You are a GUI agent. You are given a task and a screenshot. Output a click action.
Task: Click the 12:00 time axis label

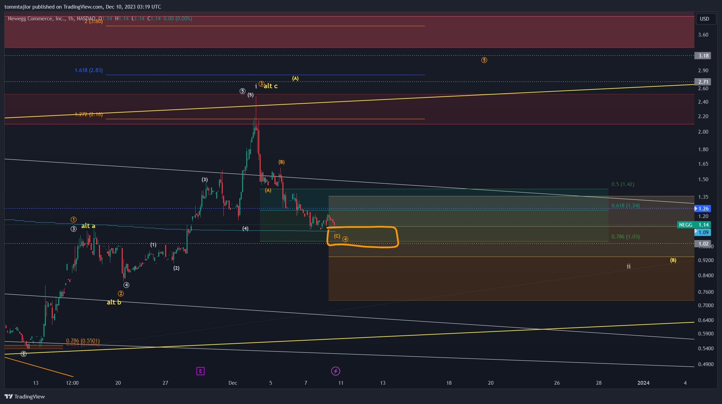72,383
